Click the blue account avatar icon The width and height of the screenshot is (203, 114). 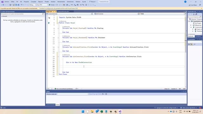[x=185, y=2]
